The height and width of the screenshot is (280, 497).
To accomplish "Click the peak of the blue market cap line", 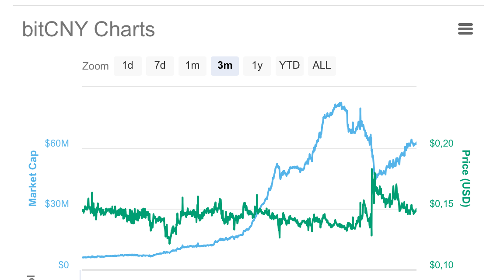I will point(339,104).
